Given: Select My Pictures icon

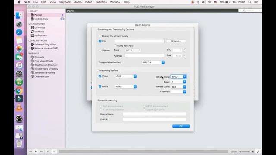Looking at the screenshot, I should [32, 35].
